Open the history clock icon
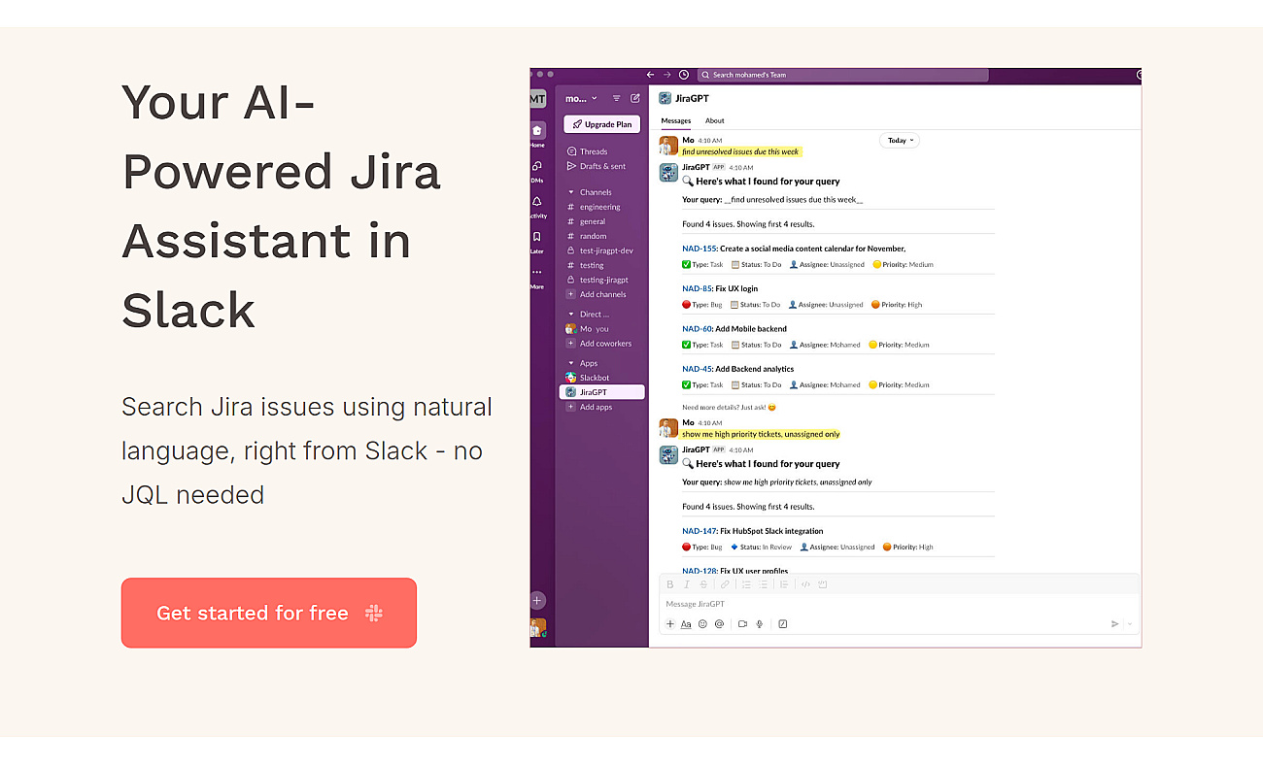Screen dimensions: 1263x765 point(684,75)
